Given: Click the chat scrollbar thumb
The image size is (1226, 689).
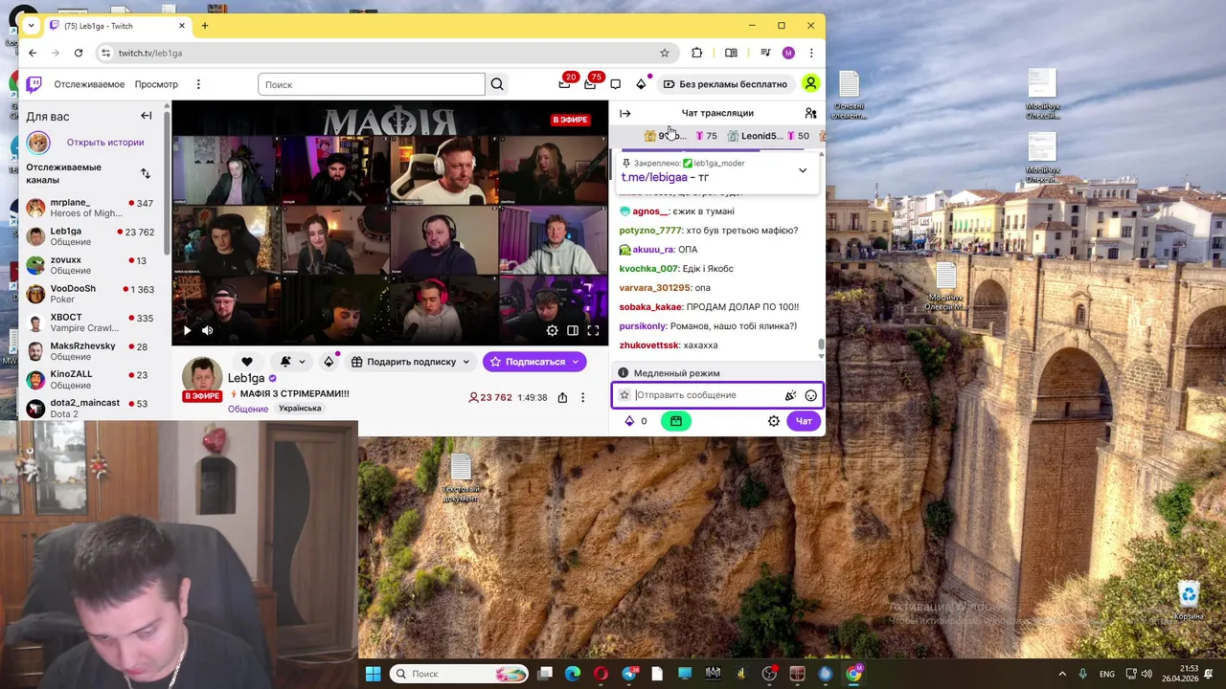Looking at the screenshot, I should (820, 346).
